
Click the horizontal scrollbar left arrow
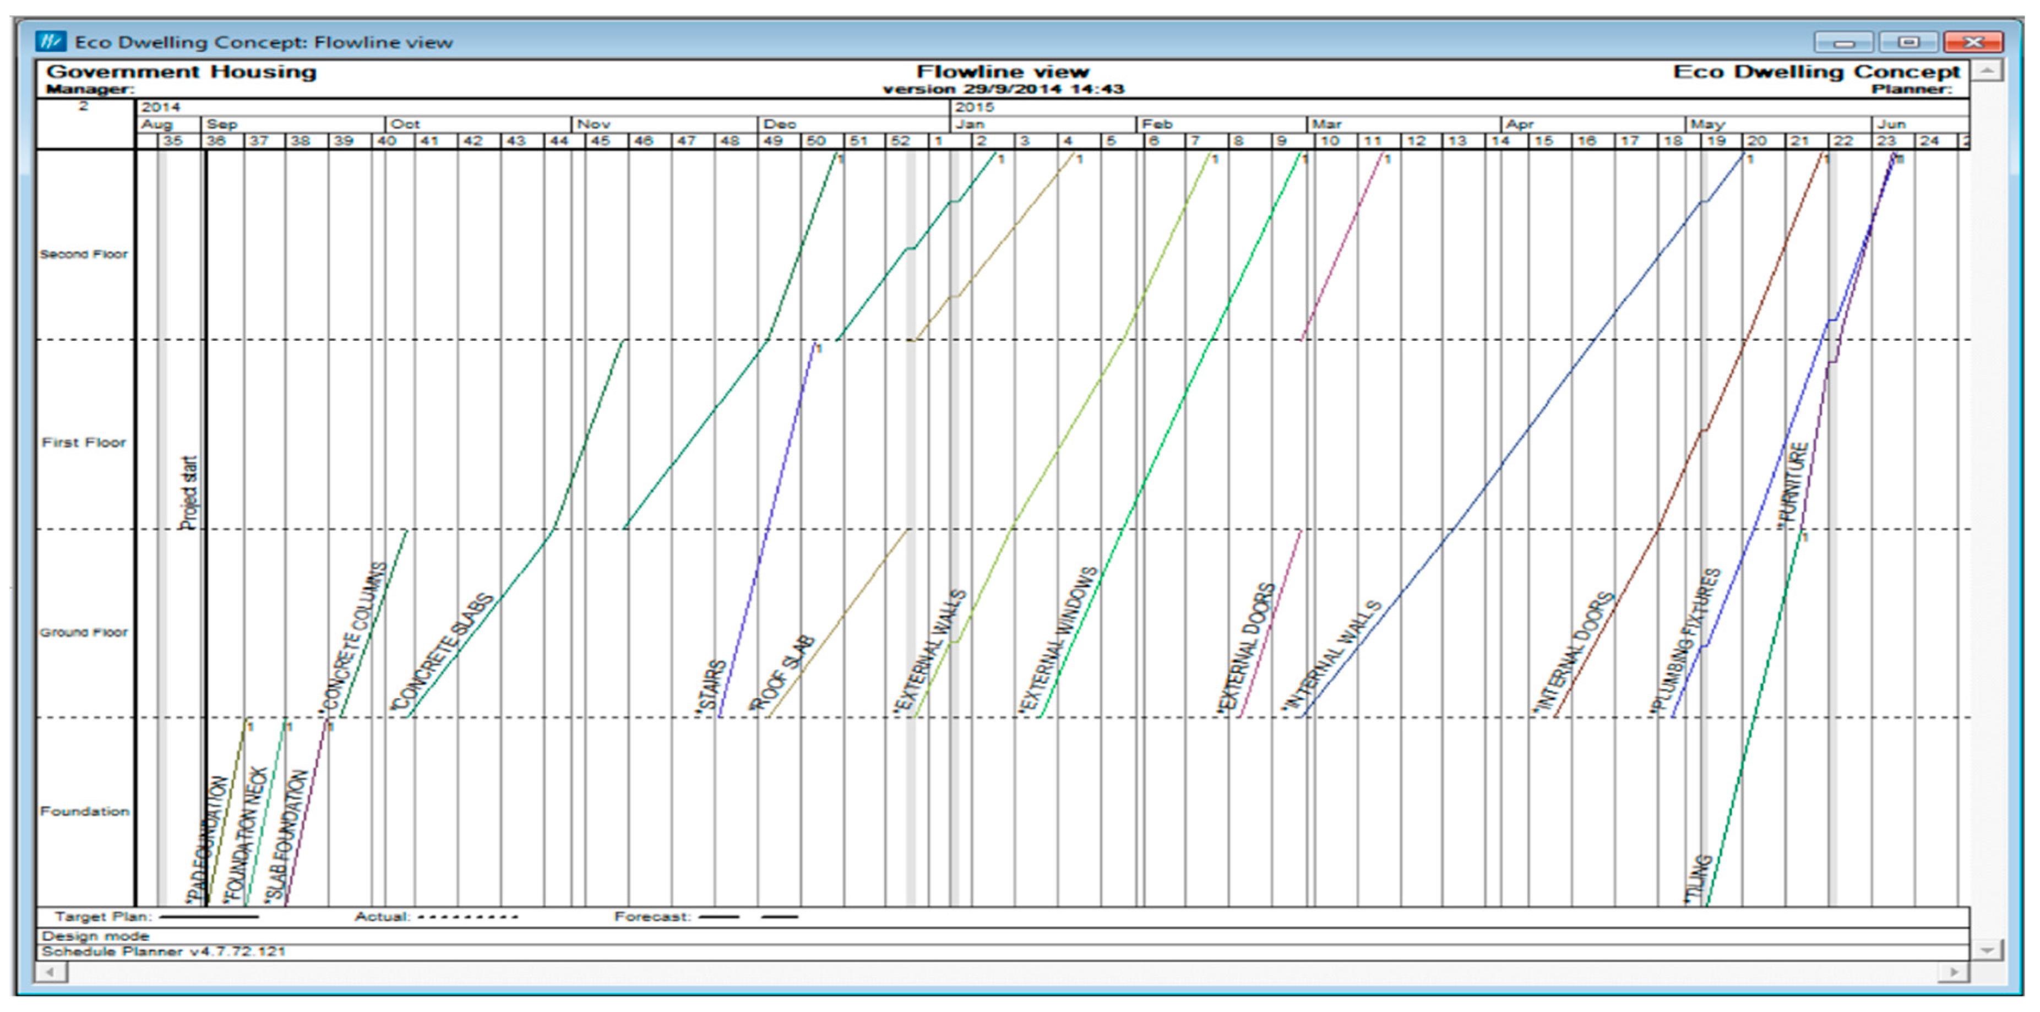click(51, 972)
